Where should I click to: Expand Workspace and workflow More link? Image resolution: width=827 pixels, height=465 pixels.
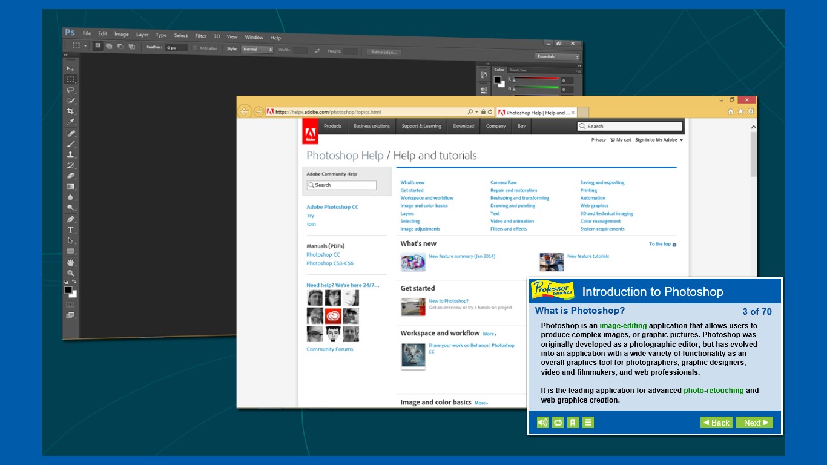tap(489, 334)
